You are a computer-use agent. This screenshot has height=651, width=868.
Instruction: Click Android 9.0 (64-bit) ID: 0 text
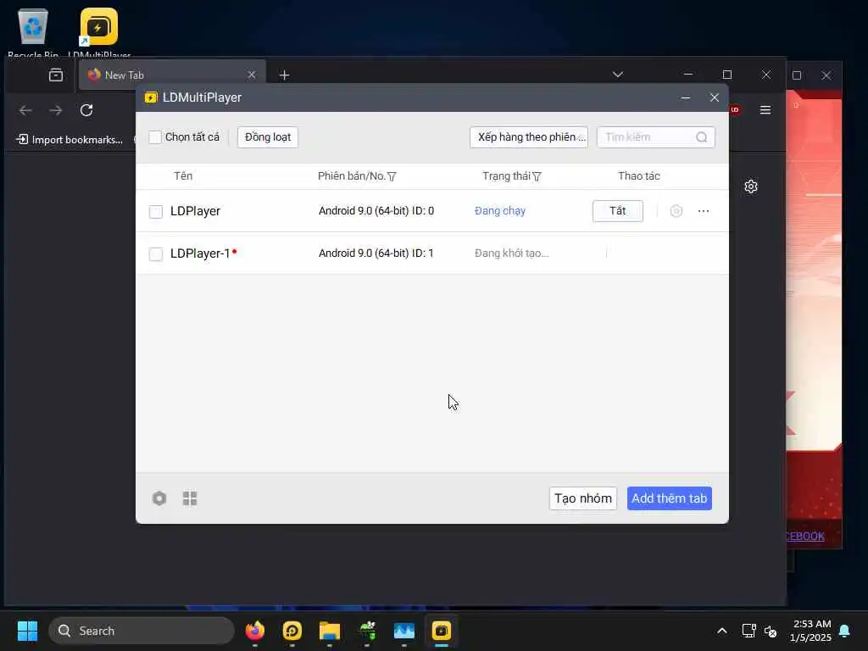376,211
